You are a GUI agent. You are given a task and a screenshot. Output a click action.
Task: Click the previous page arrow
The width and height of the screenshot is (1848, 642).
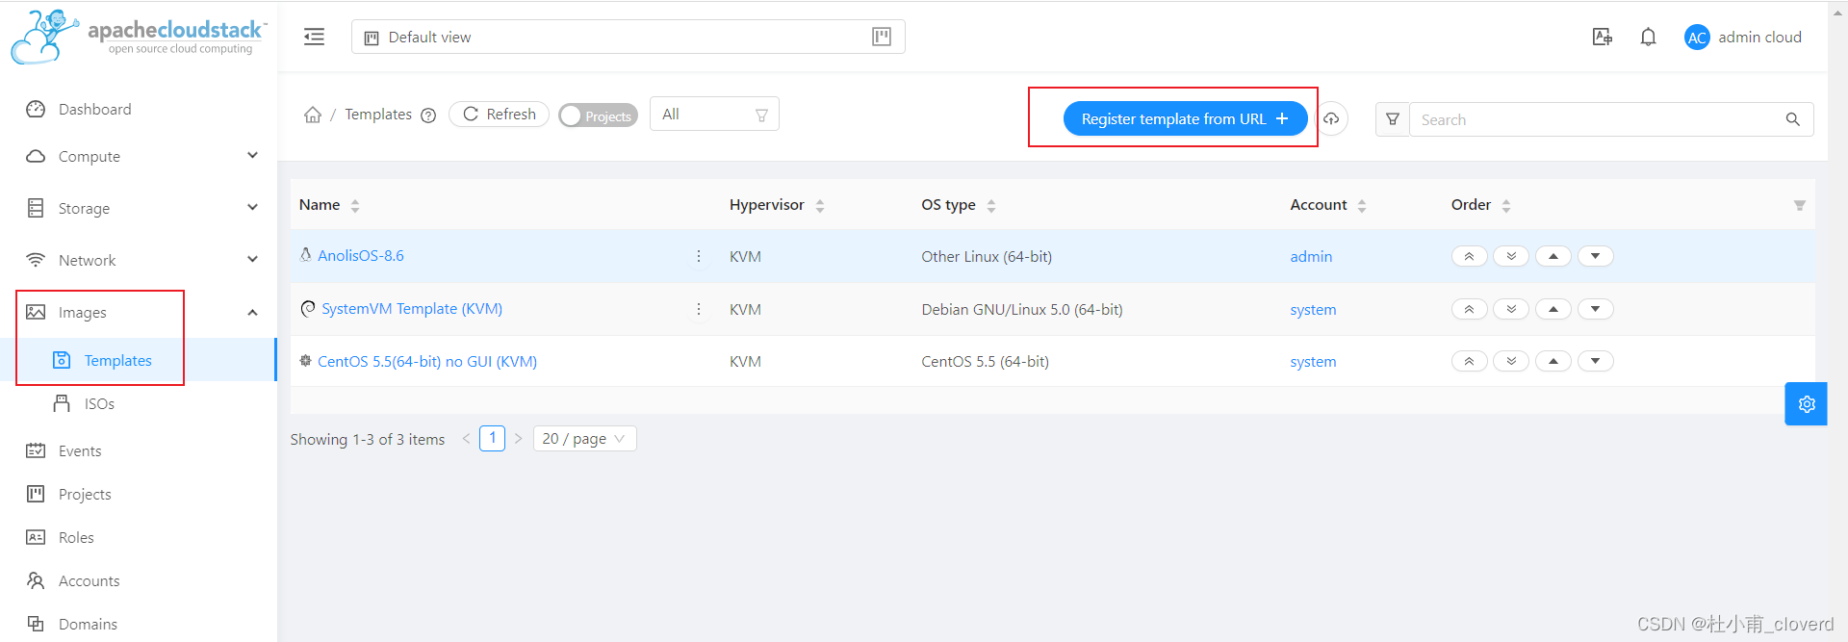[466, 439]
